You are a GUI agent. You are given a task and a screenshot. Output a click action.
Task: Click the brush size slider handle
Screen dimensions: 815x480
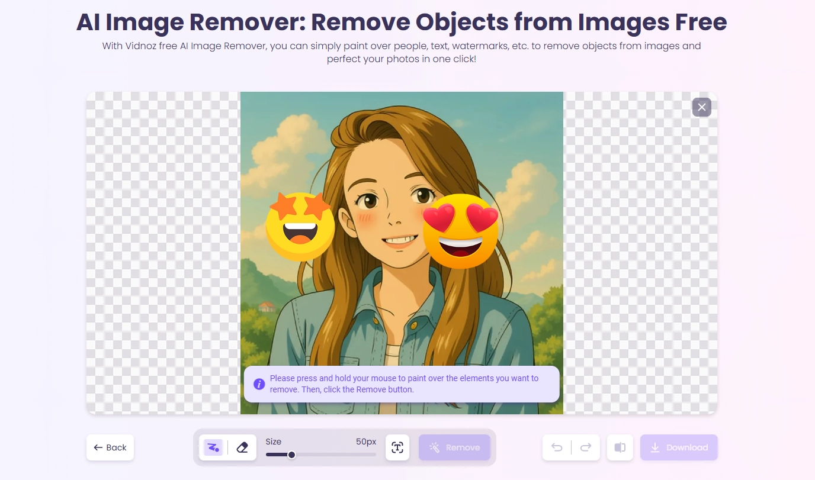coord(291,455)
